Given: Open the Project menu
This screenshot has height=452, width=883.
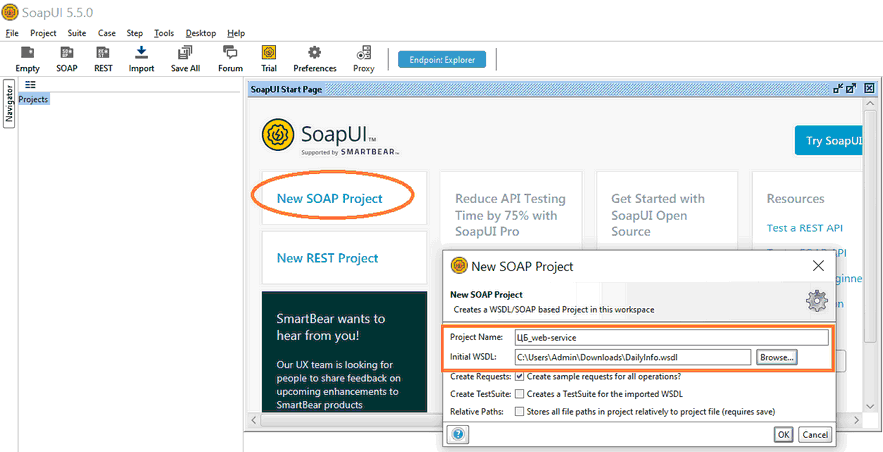Looking at the screenshot, I should [43, 33].
